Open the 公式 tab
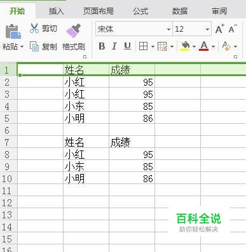 tap(140, 11)
